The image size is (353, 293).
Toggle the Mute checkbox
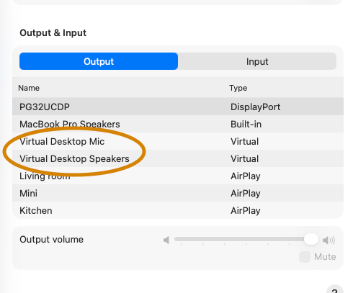(x=305, y=257)
